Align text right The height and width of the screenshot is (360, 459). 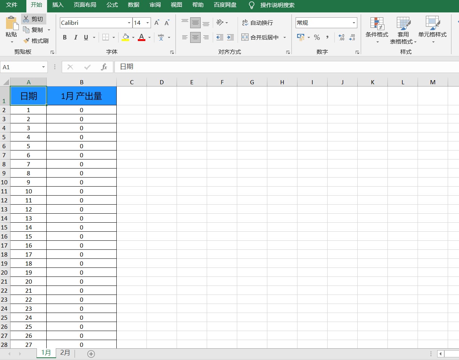206,37
